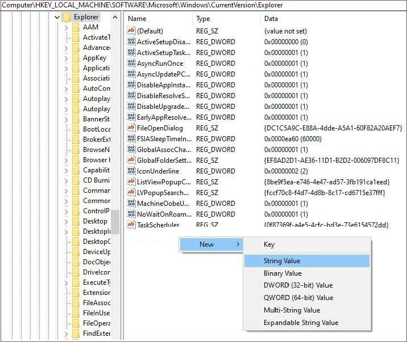
Task: Click the GlobalAssocCha... DWORD icon
Action: click(x=131, y=149)
